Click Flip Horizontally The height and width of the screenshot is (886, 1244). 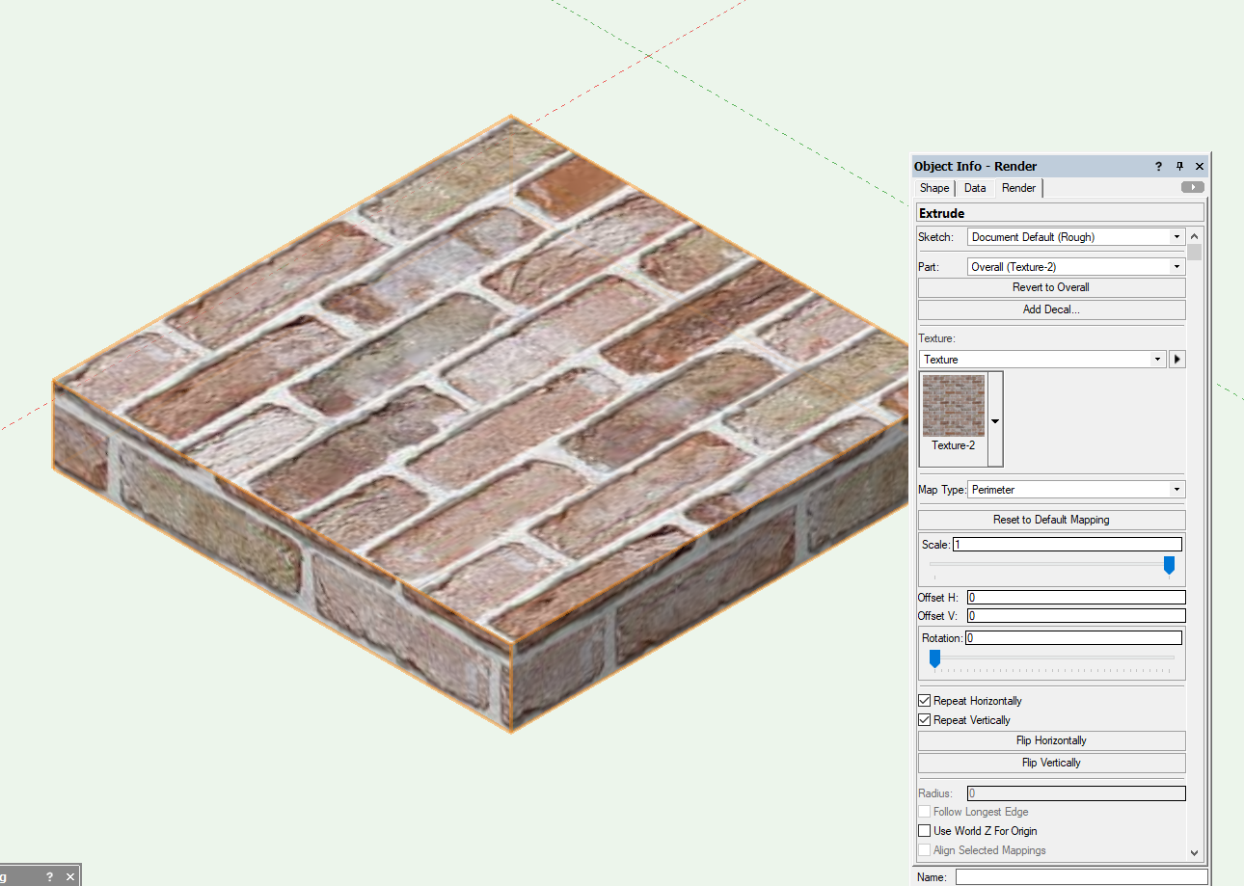(1050, 740)
